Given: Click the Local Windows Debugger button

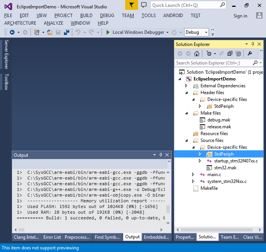Looking at the screenshot, I should [x=135, y=32].
